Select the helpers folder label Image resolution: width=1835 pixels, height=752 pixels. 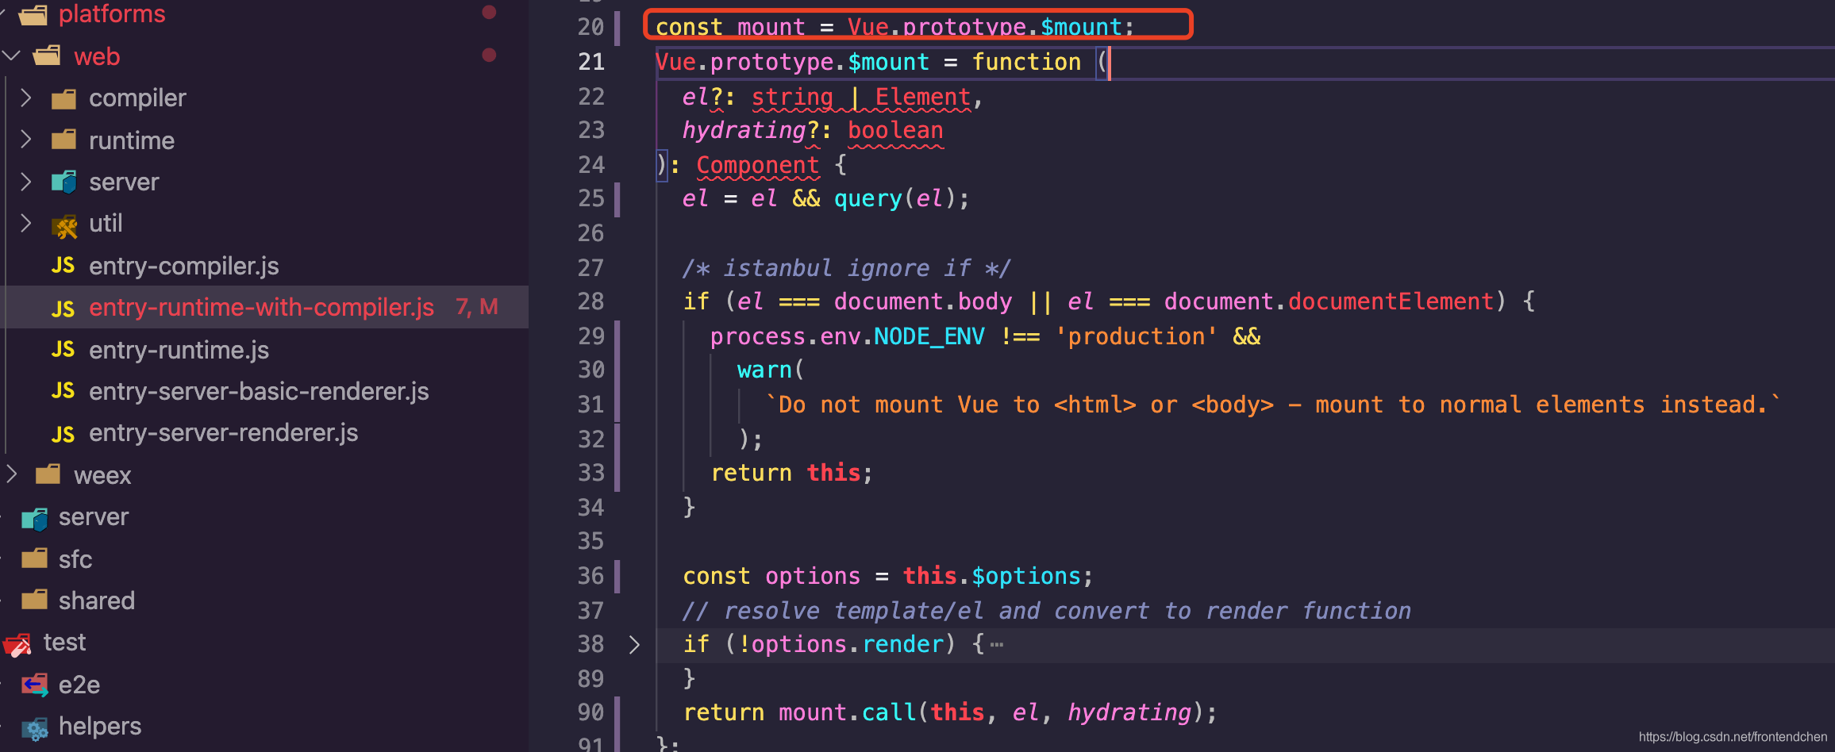100,726
